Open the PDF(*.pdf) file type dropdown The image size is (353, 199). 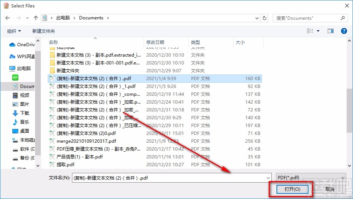(311, 178)
